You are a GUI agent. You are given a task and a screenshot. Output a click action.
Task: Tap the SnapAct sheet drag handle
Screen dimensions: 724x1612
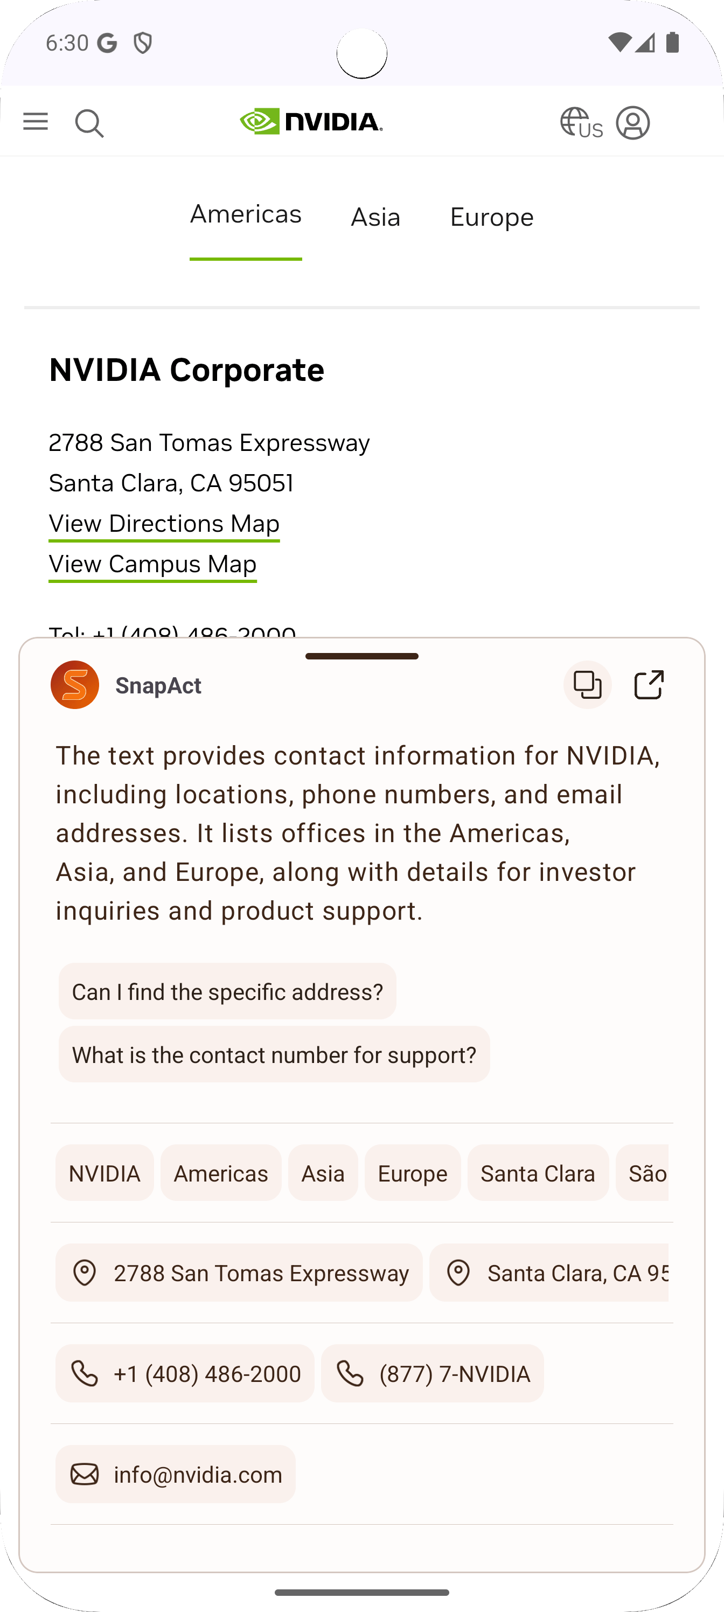click(x=361, y=656)
